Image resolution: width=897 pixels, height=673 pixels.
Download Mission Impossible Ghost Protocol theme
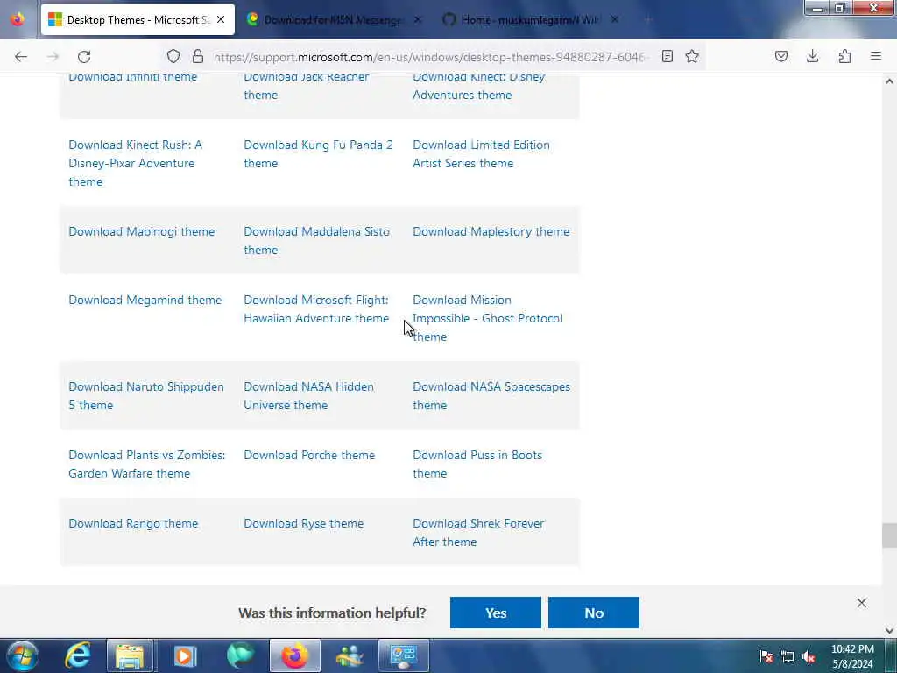pyautogui.click(x=487, y=318)
